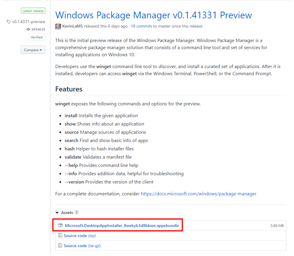Download the Microsoft.DesktopAppInstaller appxbundle asset

click(122, 225)
